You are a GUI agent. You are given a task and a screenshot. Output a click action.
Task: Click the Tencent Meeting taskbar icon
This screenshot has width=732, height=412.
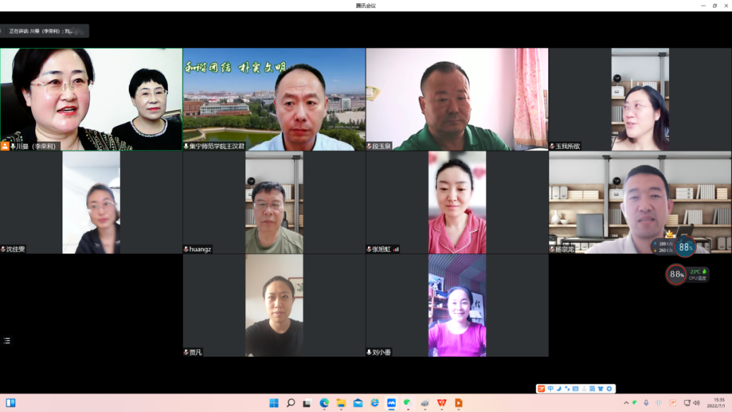(391, 403)
